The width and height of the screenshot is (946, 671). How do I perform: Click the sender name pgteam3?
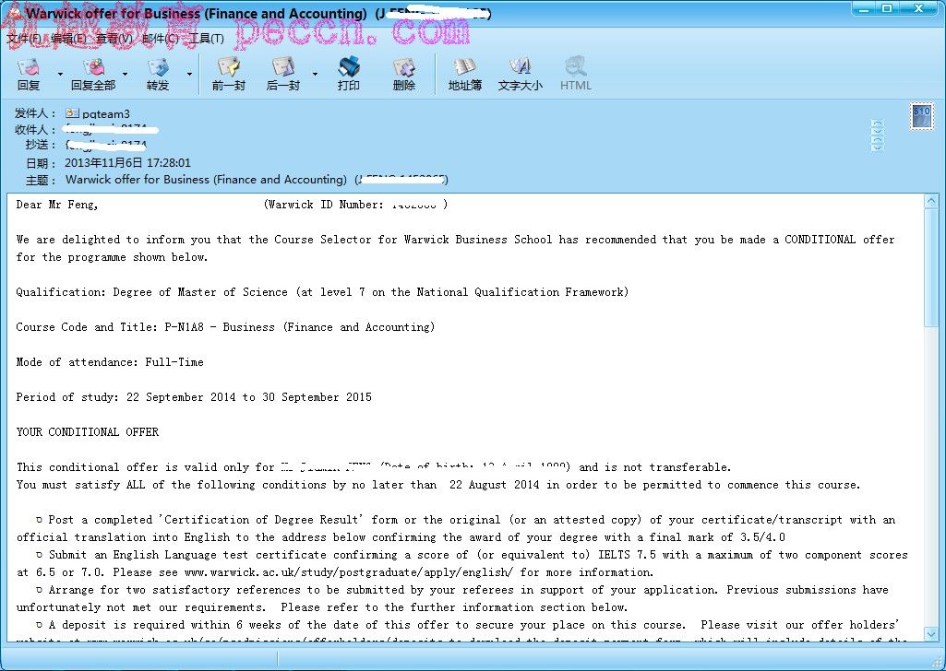[x=105, y=113]
